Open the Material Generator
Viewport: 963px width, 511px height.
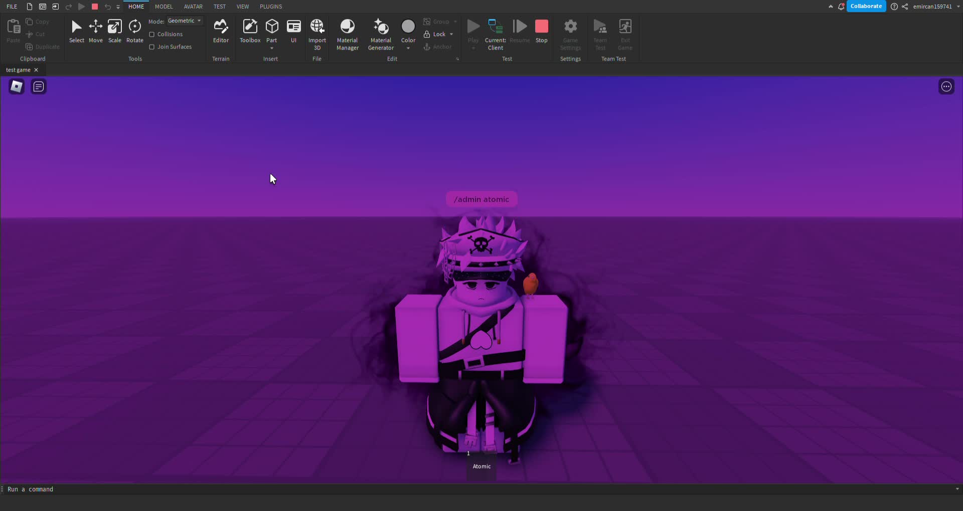(x=380, y=31)
